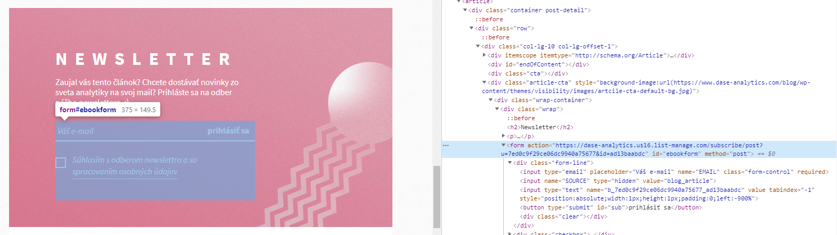Viewport: 837px width, 235px height.
Task: Click the page's vertical scrollbar thumb
Action: [437, 196]
